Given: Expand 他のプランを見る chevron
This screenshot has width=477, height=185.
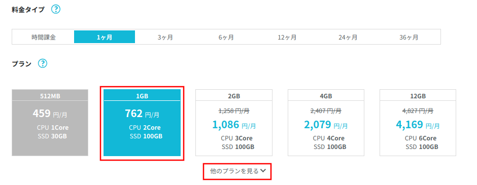Looking at the screenshot, I should pyautogui.click(x=263, y=171).
